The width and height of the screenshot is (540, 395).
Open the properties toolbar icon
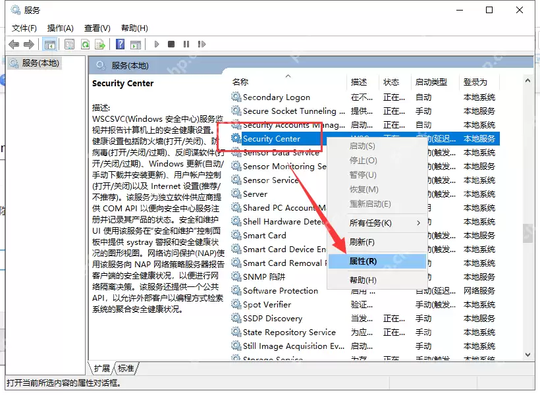tap(69, 44)
